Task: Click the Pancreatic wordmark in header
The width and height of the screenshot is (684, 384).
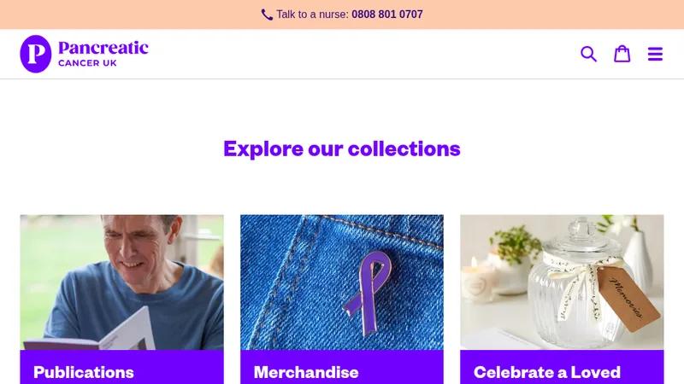Action: [x=103, y=48]
